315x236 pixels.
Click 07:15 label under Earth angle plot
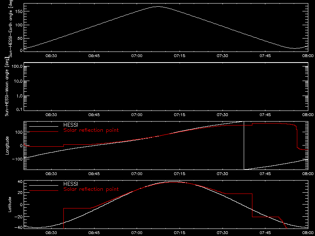[x=180, y=56]
